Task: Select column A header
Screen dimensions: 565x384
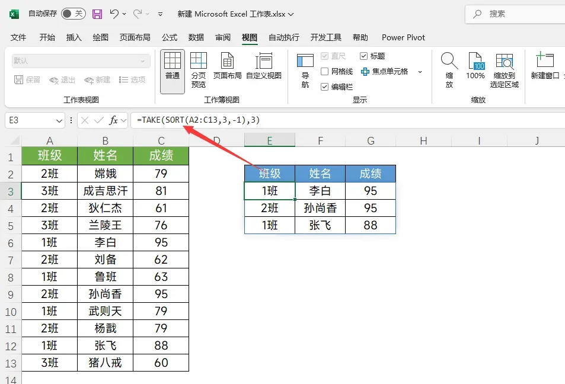Action: tap(50, 140)
